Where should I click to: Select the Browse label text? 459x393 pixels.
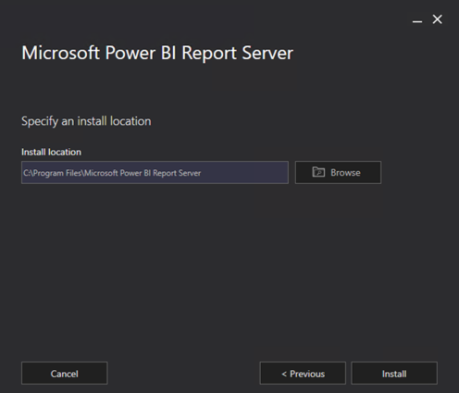(x=345, y=172)
